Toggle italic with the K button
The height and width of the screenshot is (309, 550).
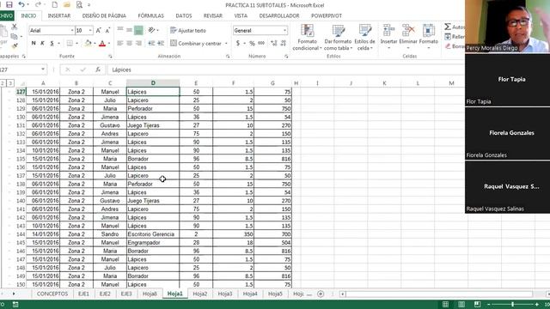click(42, 43)
